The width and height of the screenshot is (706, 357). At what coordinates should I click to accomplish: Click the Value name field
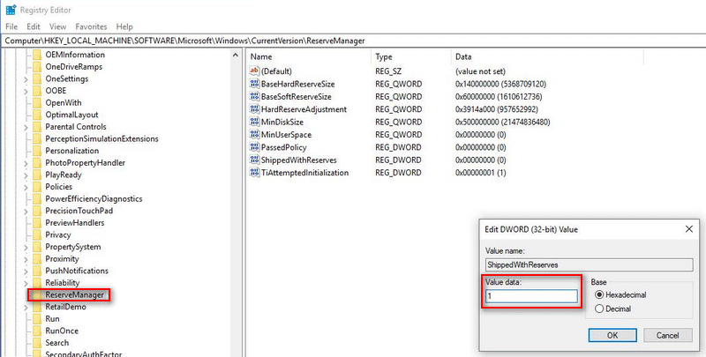pyautogui.click(x=589, y=264)
